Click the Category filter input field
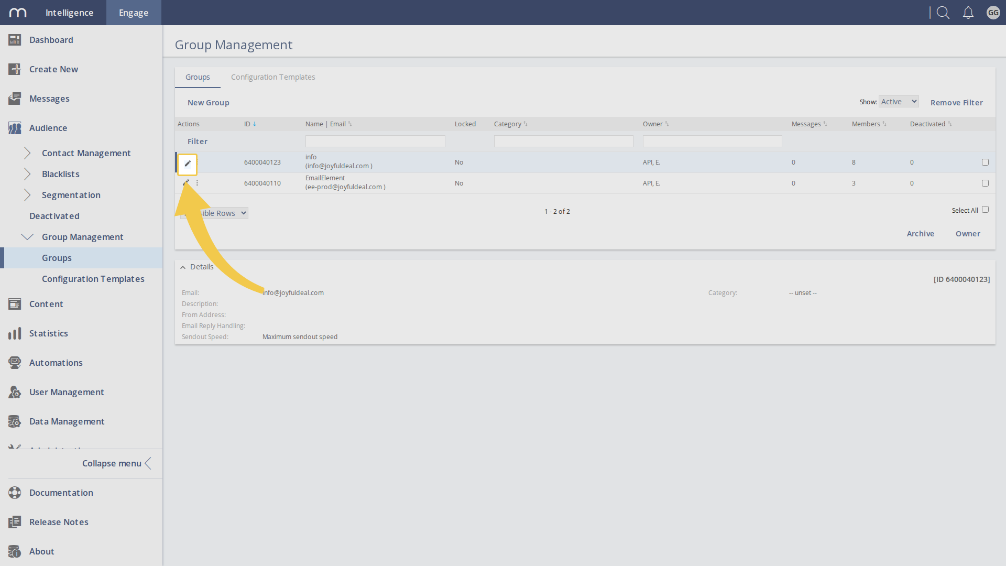The width and height of the screenshot is (1006, 566). coord(564,141)
